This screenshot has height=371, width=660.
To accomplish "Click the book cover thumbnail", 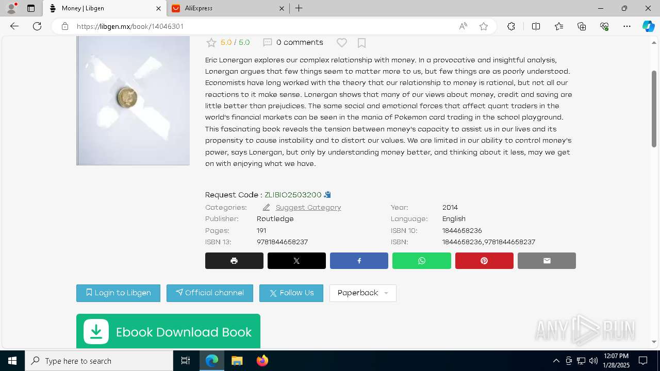I will (x=133, y=101).
